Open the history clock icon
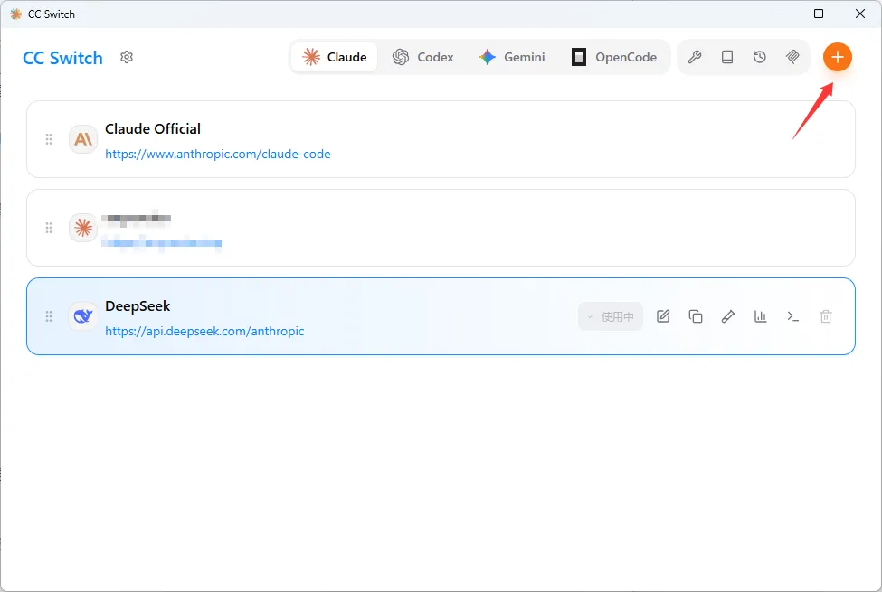The image size is (882, 592). tap(759, 57)
